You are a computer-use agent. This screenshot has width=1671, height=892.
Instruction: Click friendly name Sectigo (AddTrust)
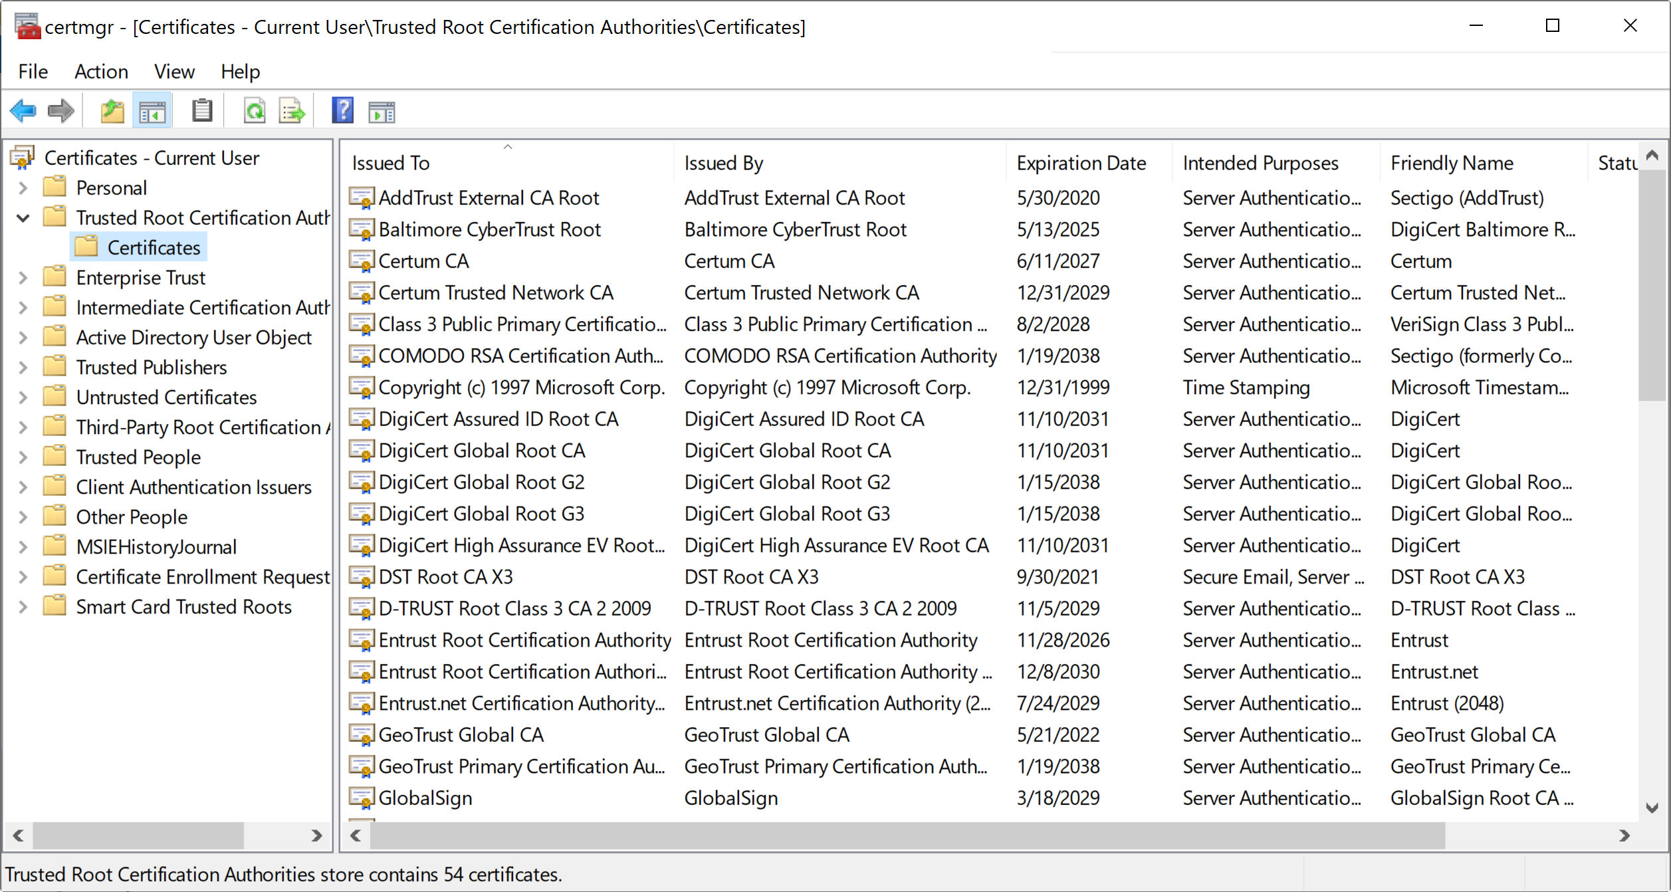tap(1467, 198)
